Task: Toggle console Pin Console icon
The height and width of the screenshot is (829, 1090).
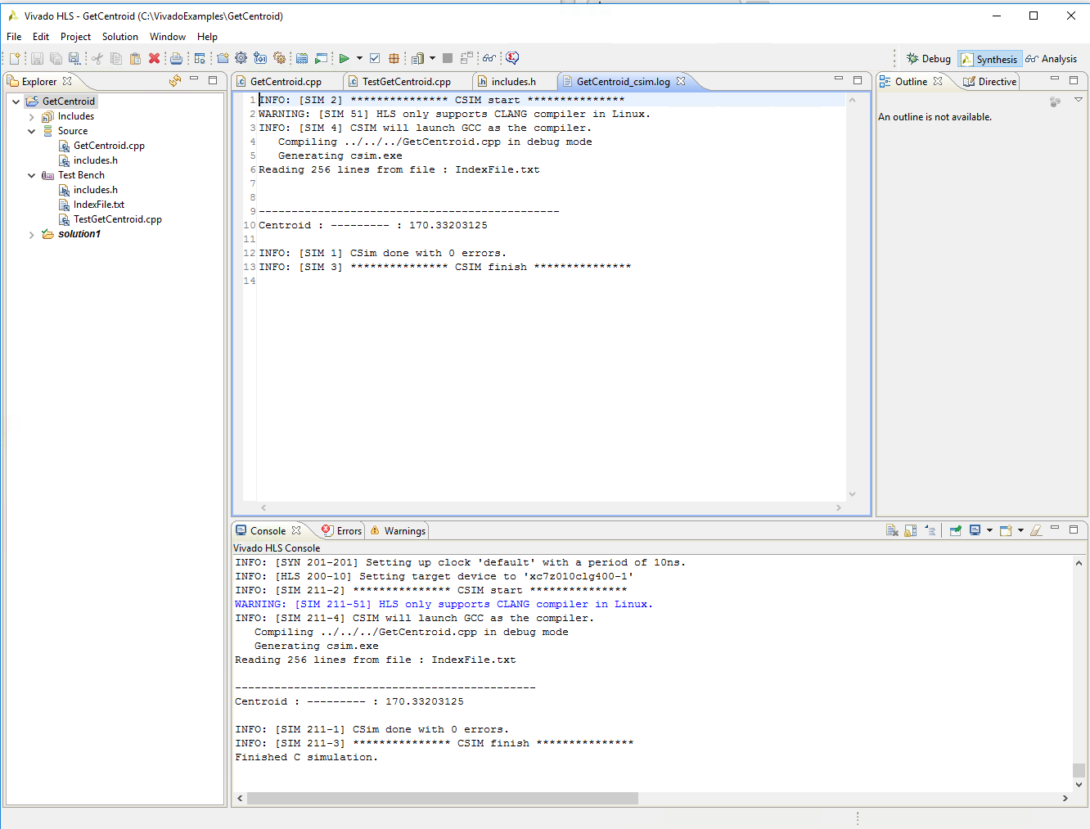Action: point(955,530)
